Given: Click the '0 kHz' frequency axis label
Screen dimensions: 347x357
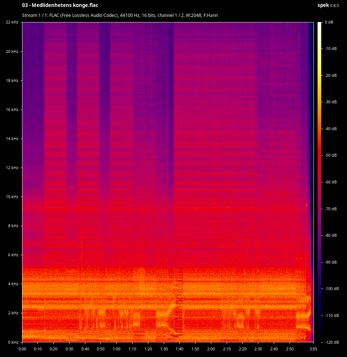Looking at the screenshot, I should pos(13,342).
